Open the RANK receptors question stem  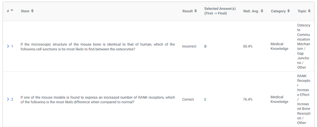tap(98, 99)
